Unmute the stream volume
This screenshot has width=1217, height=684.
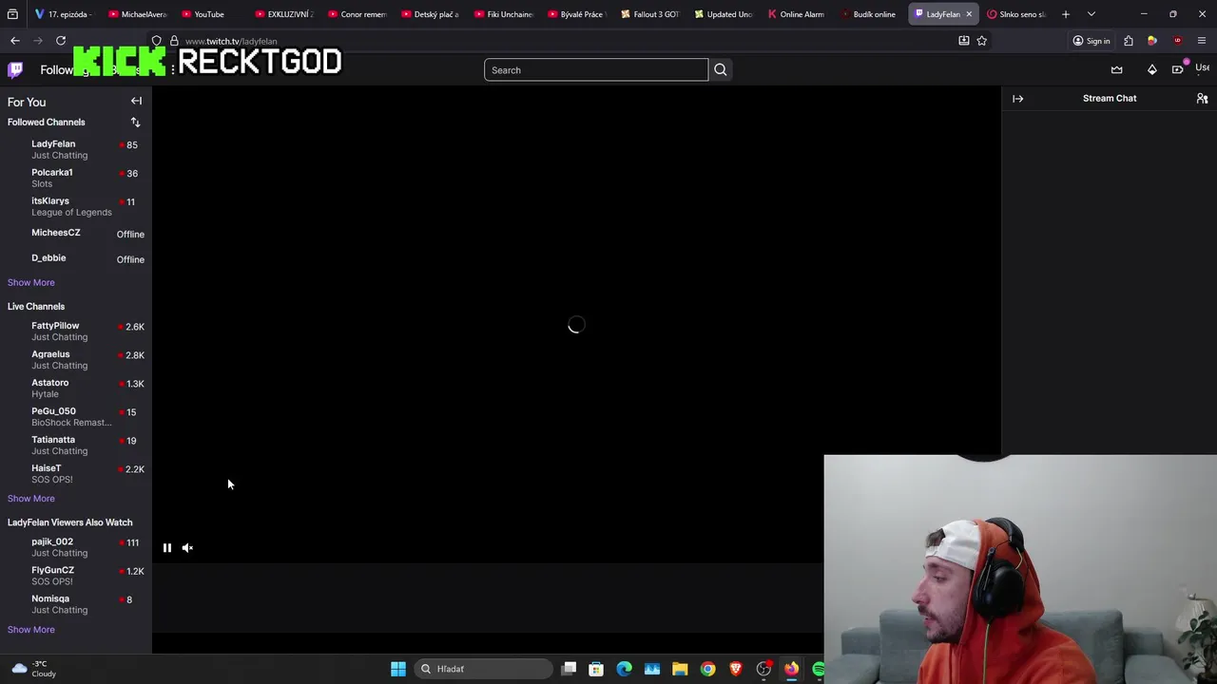tap(187, 547)
